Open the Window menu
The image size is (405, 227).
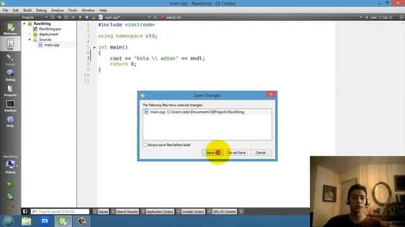88,10
